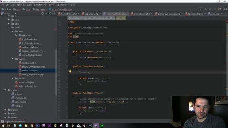Open Windows Start button
Viewport: 228px width, 128px height.
click(x=3, y=126)
